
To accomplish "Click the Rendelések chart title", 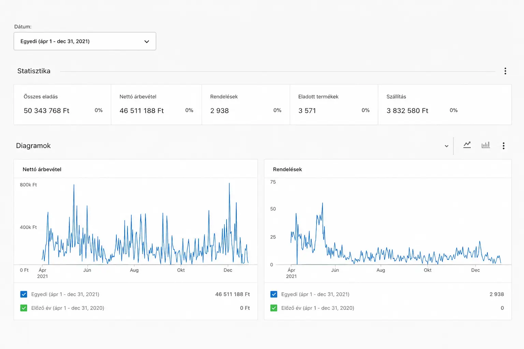I will pyautogui.click(x=287, y=169).
